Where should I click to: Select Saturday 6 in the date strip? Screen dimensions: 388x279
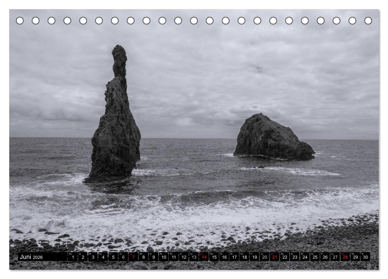(123, 257)
